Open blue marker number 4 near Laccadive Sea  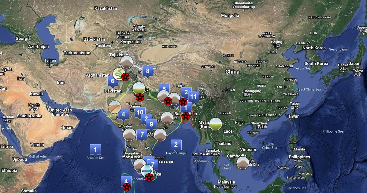126,181
